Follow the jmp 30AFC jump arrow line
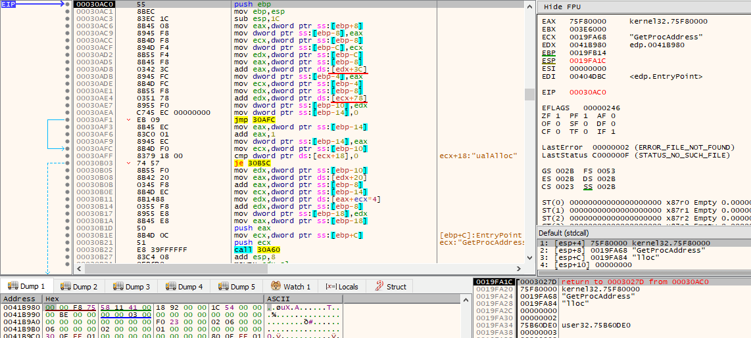751x338 pixels. (x=47, y=135)
